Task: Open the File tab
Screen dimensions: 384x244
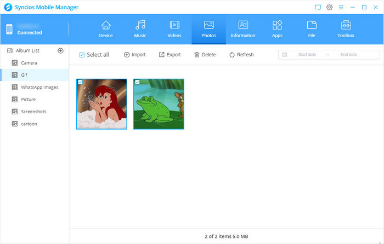Action: tap(312, 29)
